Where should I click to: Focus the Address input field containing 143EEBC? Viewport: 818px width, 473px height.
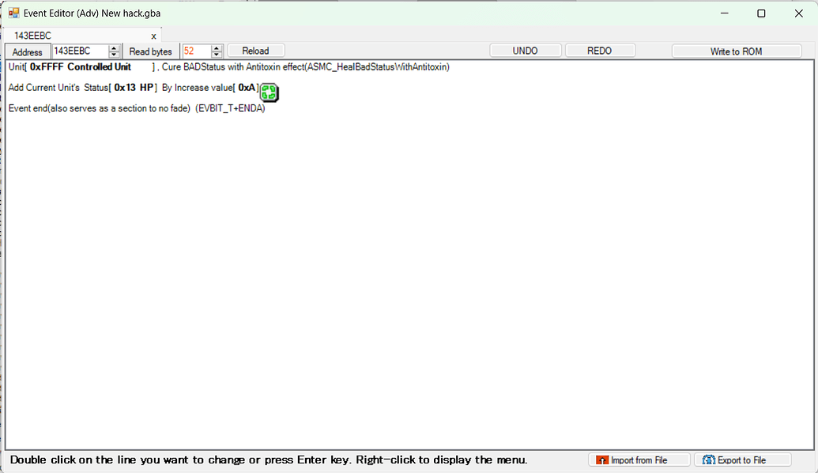[x=79, y=51]
